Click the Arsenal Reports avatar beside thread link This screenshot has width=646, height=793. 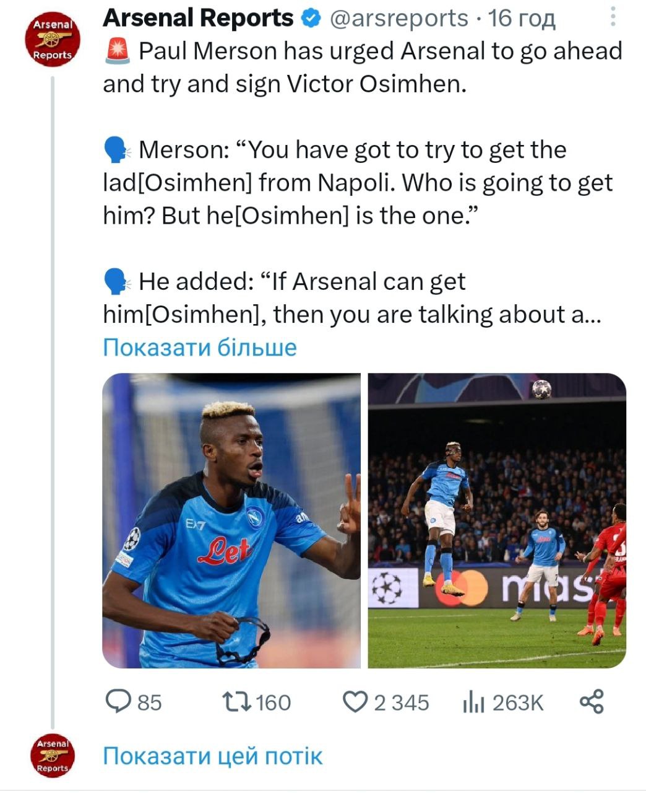(53, 756)
